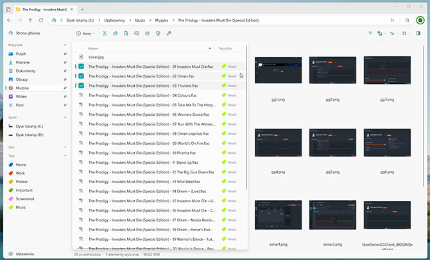Uncheck the 02 Omen.flac file checkbox
The image size is (430, 260).
[81, 76]
